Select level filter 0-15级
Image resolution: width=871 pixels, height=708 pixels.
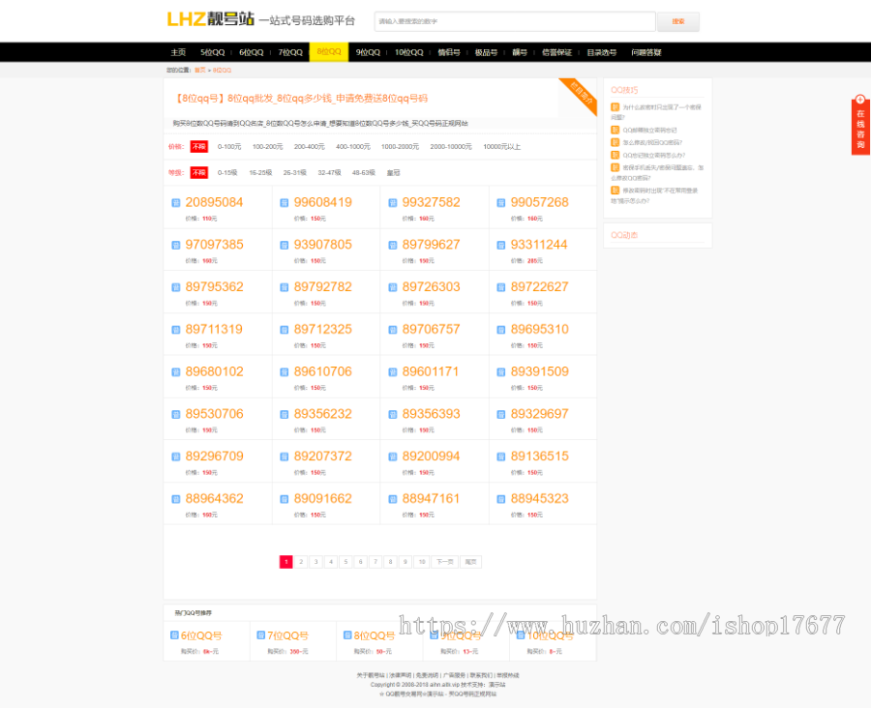click(227, 173)
